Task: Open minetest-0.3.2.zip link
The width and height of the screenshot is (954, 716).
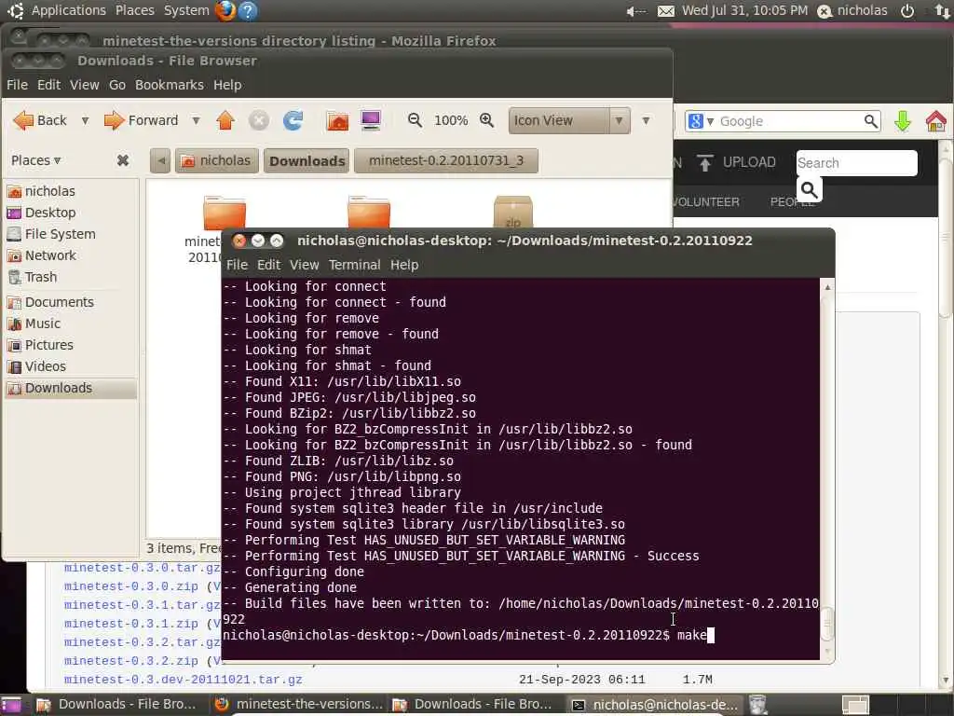Action: (130, 661)
